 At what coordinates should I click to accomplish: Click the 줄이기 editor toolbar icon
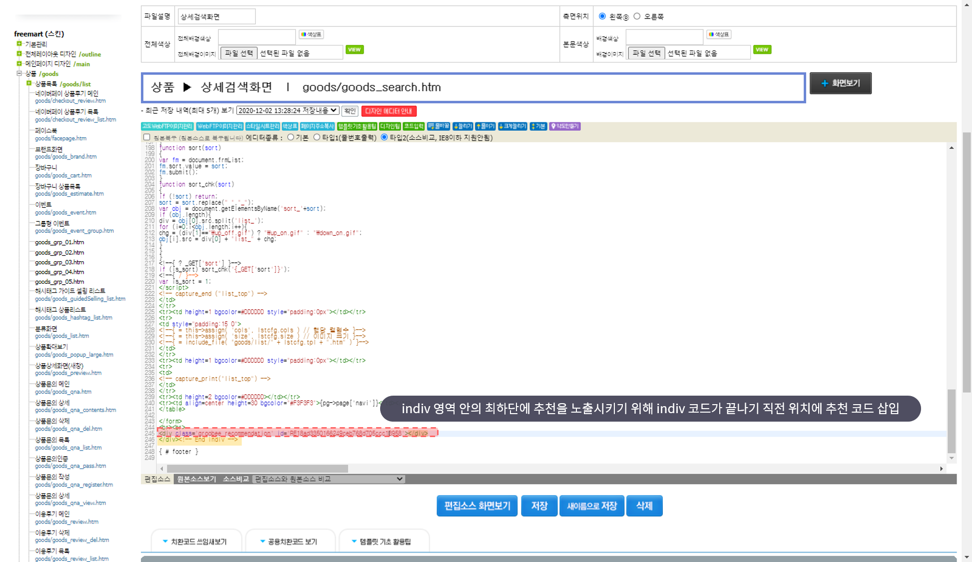[x=485, y=126]
